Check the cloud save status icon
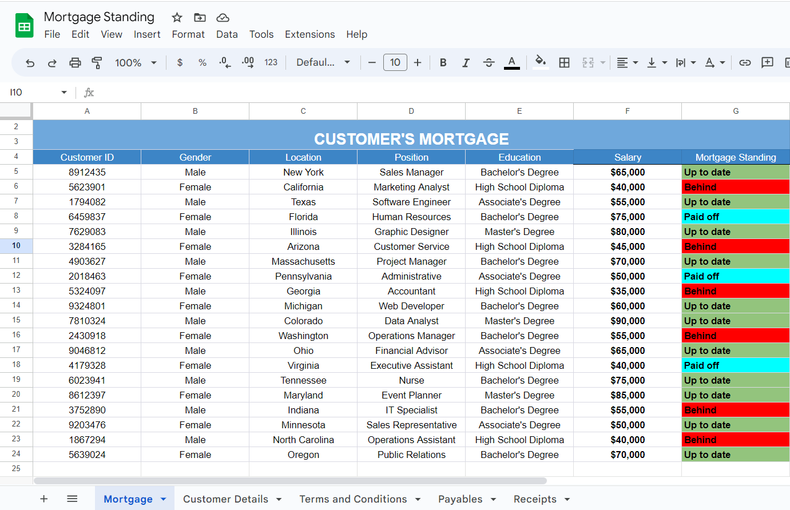Image resolution: width=790 pixels, height=510 pixels. click(x=223, y=18)
